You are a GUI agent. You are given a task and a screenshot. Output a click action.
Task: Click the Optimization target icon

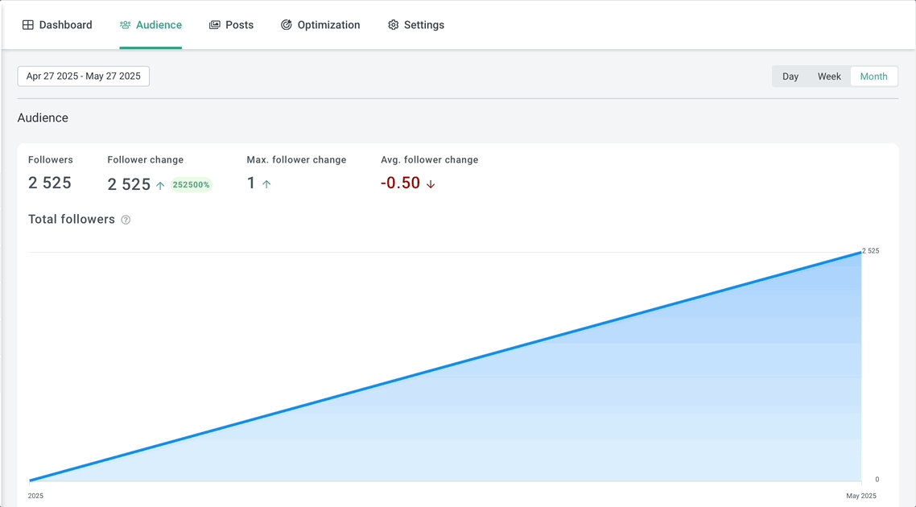pyautogui.click(x=286, y=25)
